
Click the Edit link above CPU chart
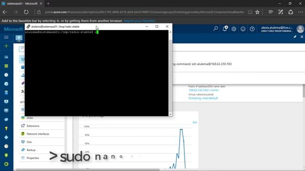click(x=195, y=123)
